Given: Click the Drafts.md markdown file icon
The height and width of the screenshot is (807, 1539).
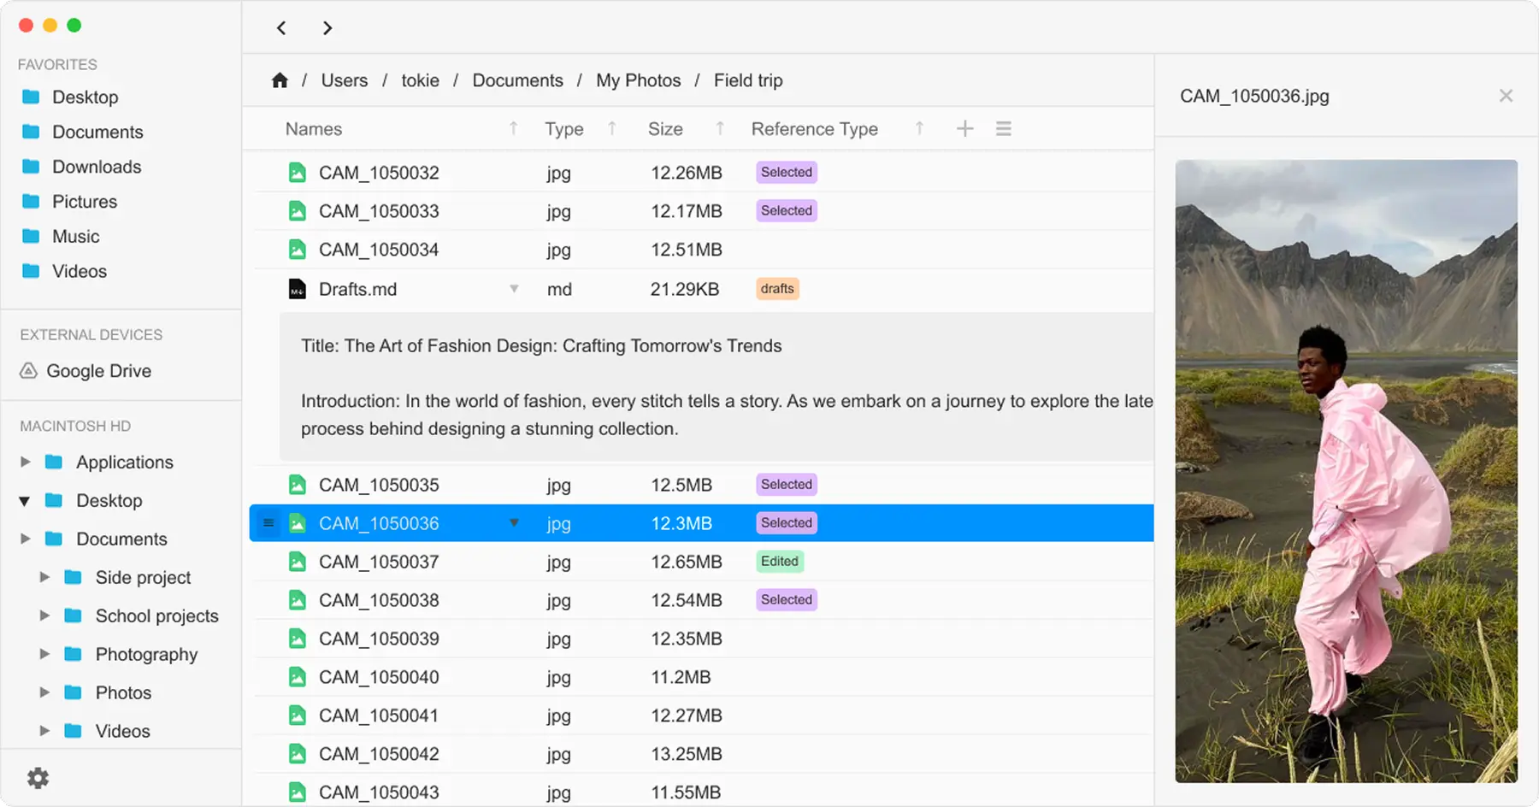Looking at the screenshot, I should (x=297, y=289).
